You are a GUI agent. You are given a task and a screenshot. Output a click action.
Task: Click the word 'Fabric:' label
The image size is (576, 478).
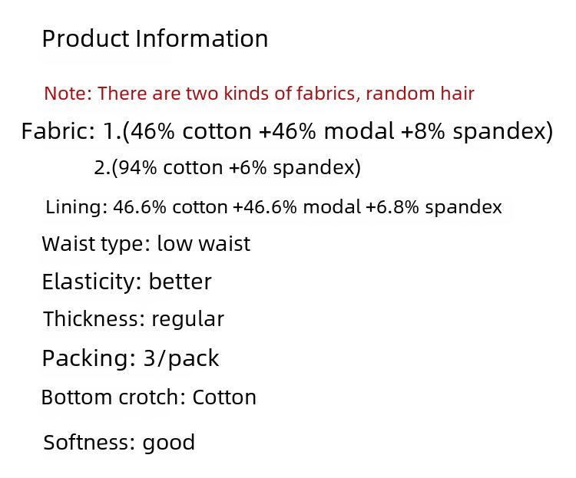coord(58,131)
